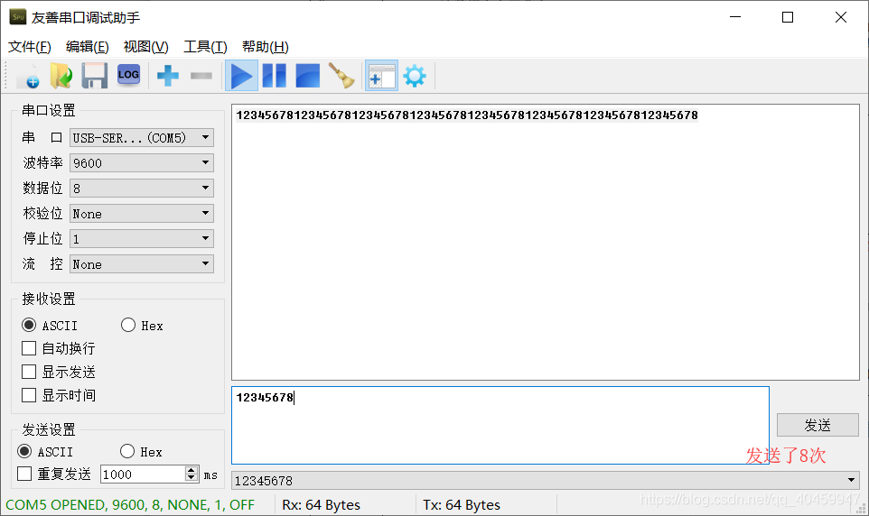869x516 pixels.
Task: Enable the 显示时间 checkbox
Action: [29, 395]
